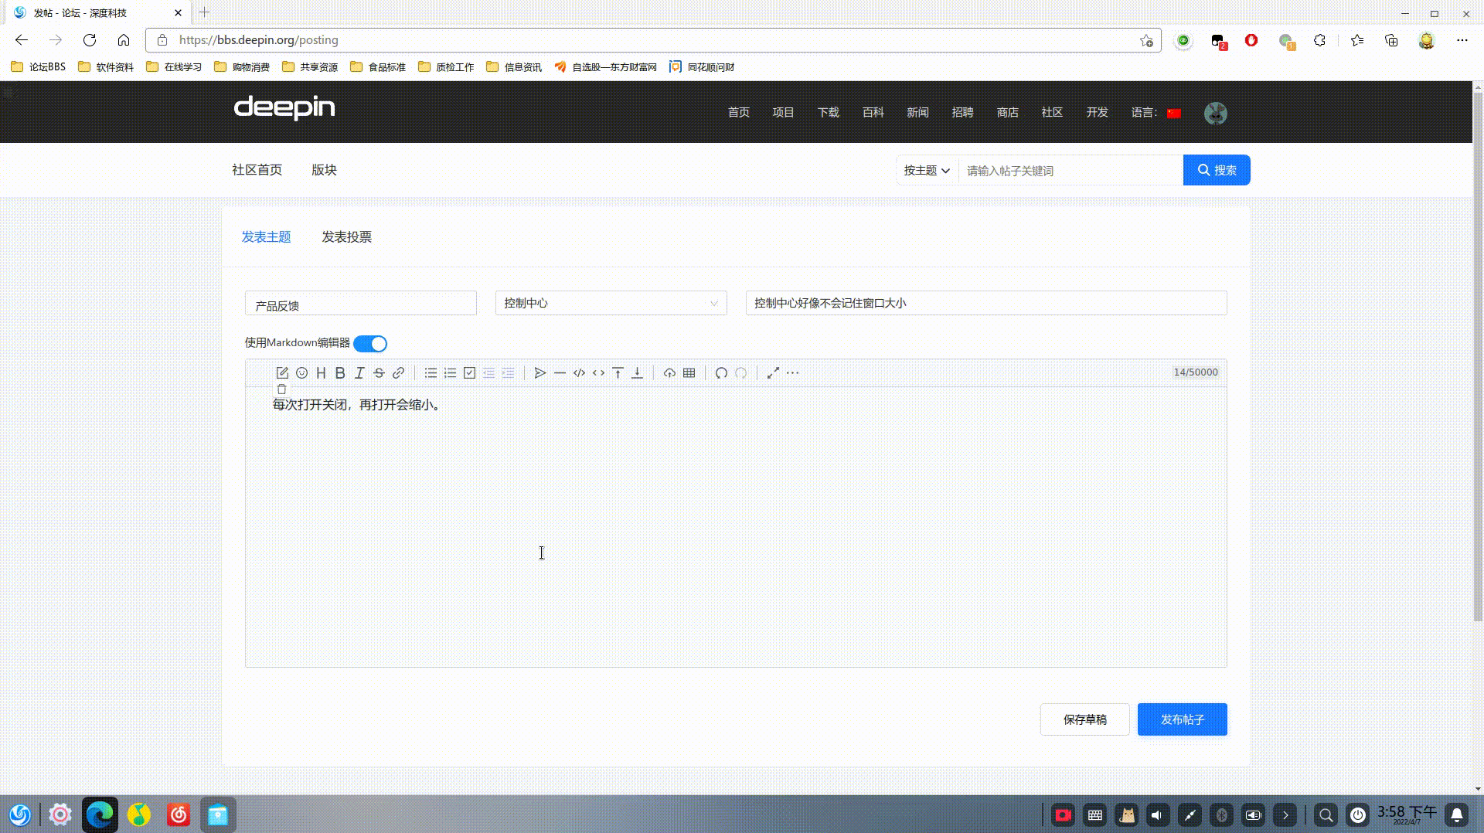Open the more options menu in the editor toolbar

click(x=793, y=373)
